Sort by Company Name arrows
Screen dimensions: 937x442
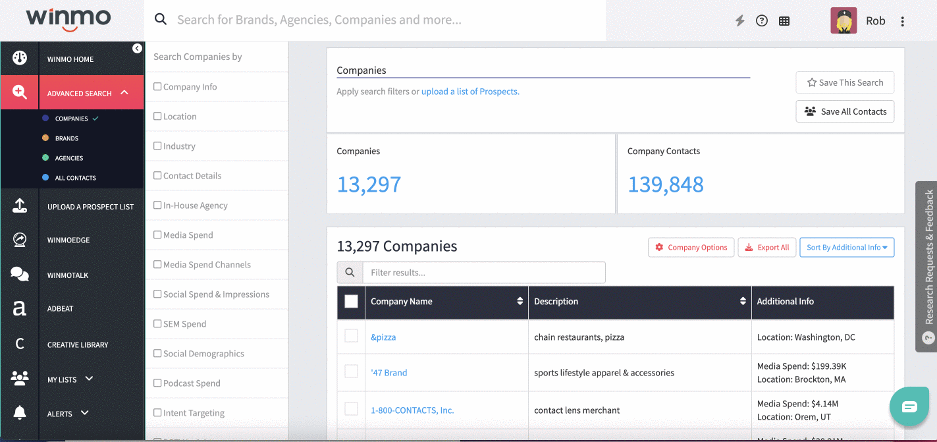pos(520,301)
